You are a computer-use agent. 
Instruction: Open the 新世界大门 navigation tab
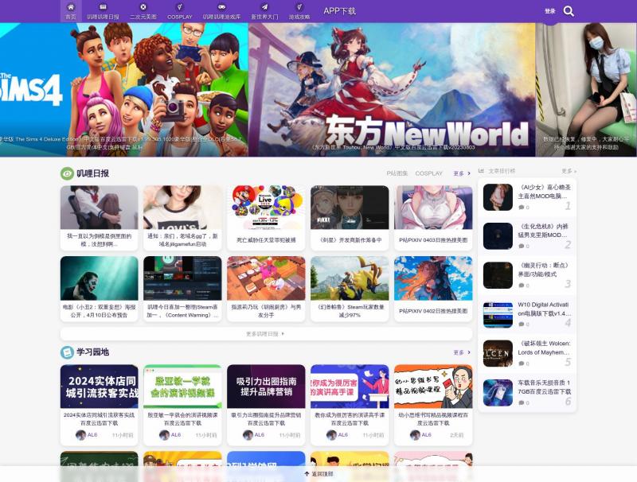point(264,11)
